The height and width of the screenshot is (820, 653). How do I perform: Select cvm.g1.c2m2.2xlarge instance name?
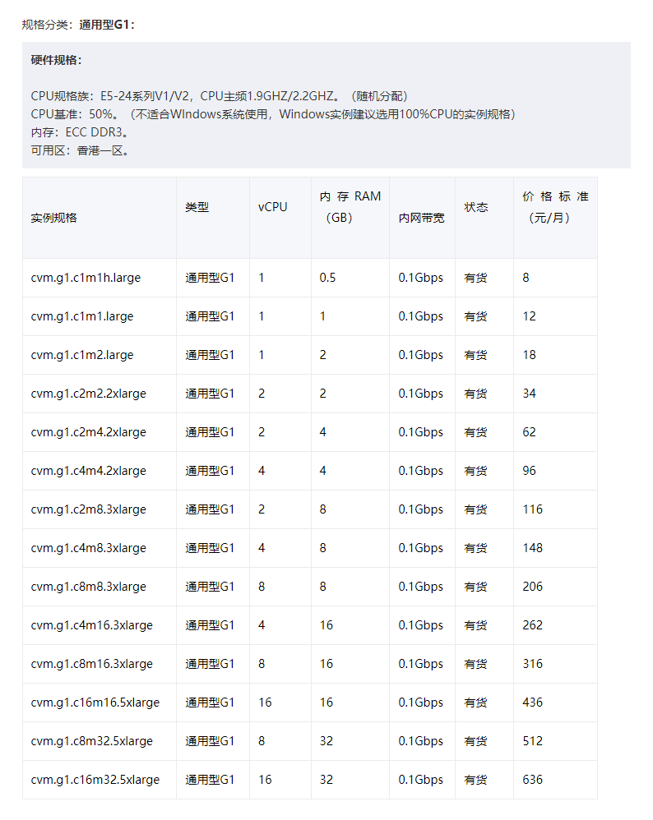89,394
